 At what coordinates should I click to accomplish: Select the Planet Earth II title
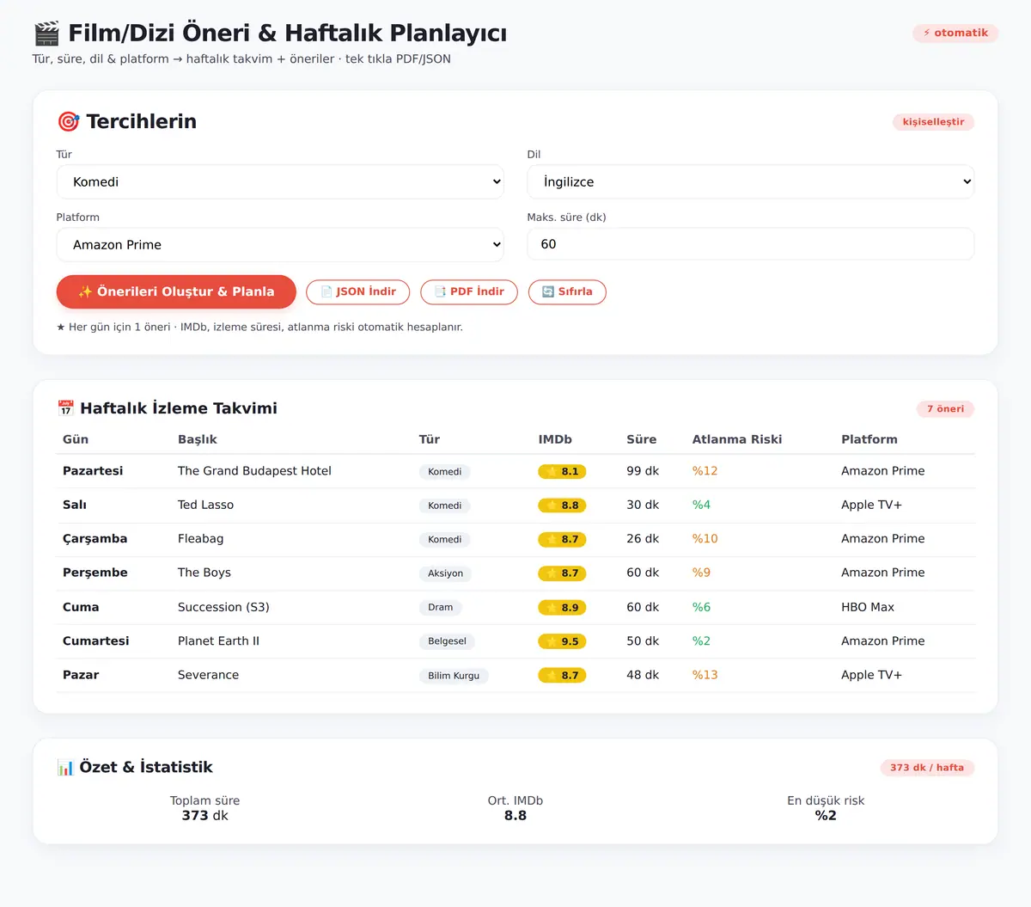[x=218, y=640]
